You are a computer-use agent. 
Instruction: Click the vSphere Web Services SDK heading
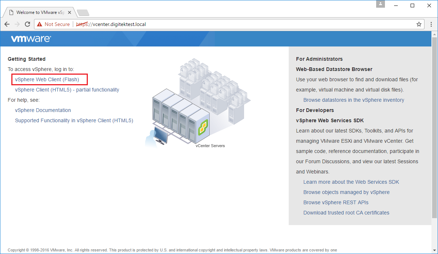tap(330, 120)
